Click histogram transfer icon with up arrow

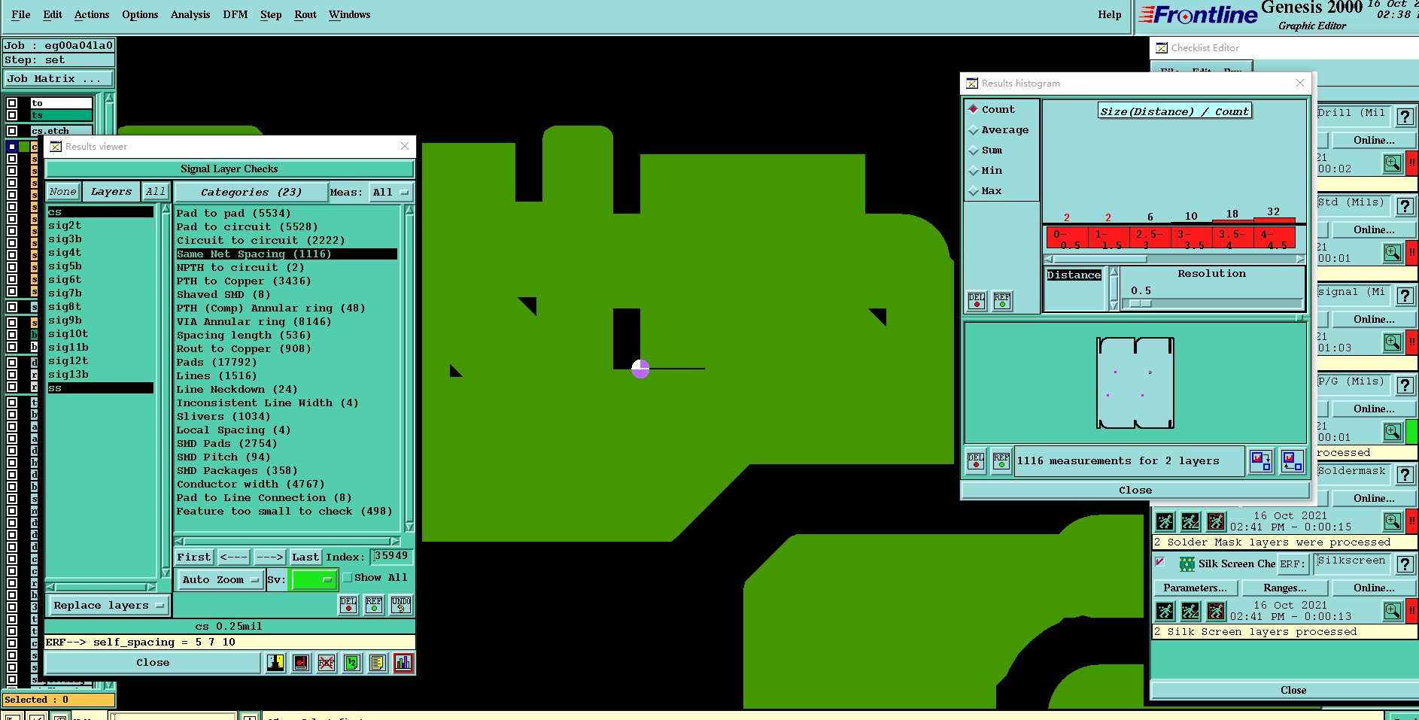click(x=1292, y=460)
